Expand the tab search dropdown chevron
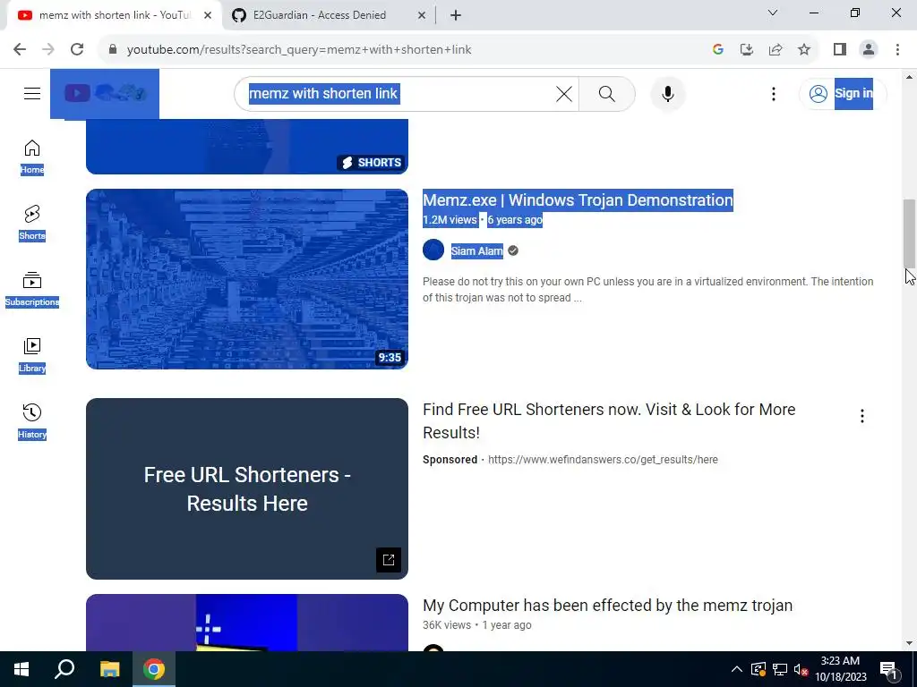The height and width of the screenshot is (687, 917). (773, 13)
